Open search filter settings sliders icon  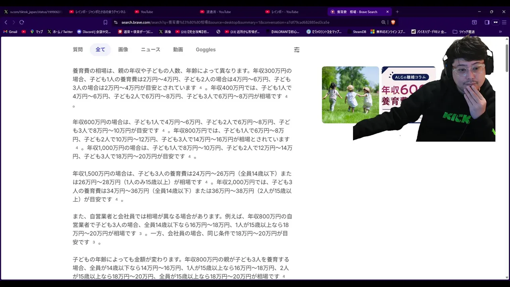coord(297,50)
